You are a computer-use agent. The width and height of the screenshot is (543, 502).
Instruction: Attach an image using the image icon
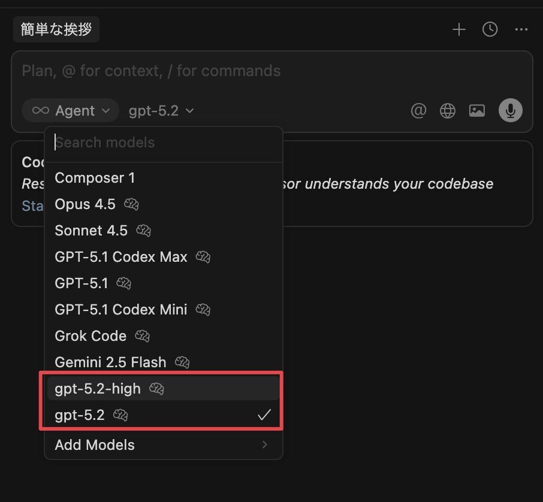[x=476, y=110]
